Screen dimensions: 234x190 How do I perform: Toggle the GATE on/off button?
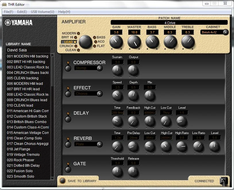(x=68, y=169)
